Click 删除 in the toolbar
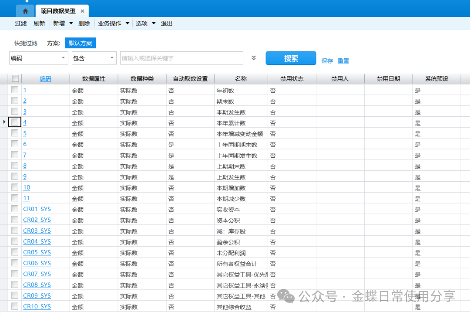This screenshot has width=470, height=315. click(84, 24)
